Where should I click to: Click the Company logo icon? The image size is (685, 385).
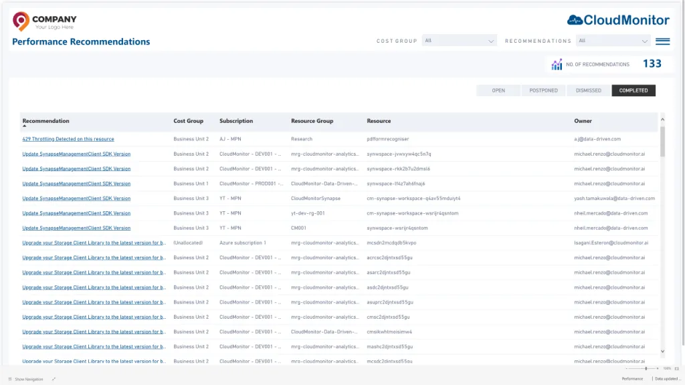pos(21,21)
